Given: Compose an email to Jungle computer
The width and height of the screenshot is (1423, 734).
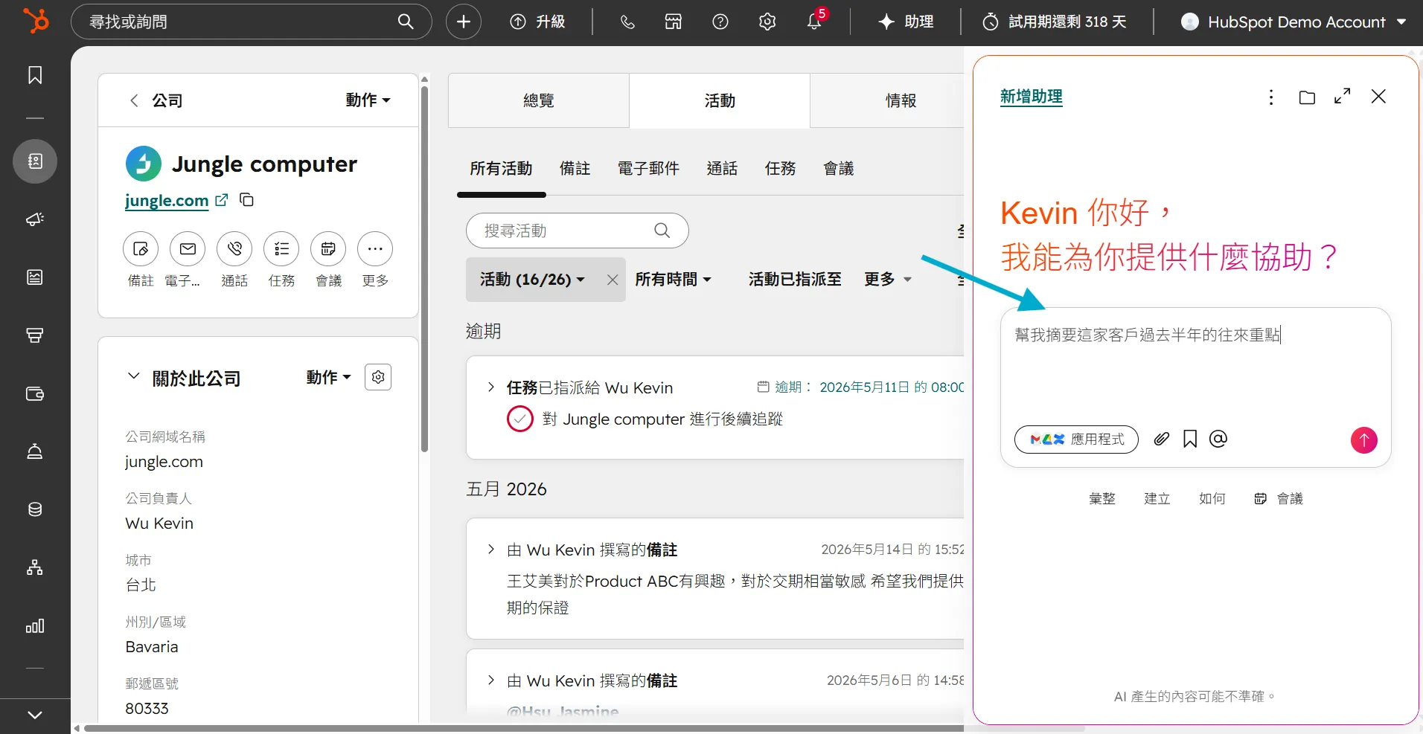Looking at the screenshot, I should (x=188, y=249).
